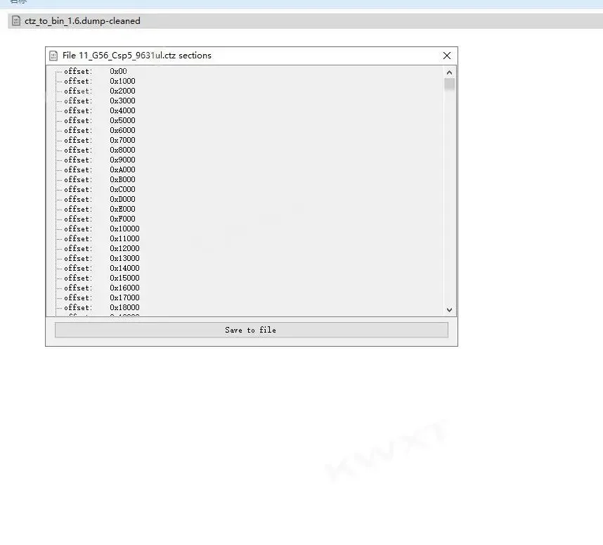Select the offset 0x00 tree item
Viewport: 603px width, 545px height.
click(x=96, y=71)
